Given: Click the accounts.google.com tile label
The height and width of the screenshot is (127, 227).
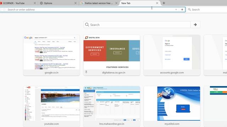Looking at the screenshot, I should pos(172,73).
